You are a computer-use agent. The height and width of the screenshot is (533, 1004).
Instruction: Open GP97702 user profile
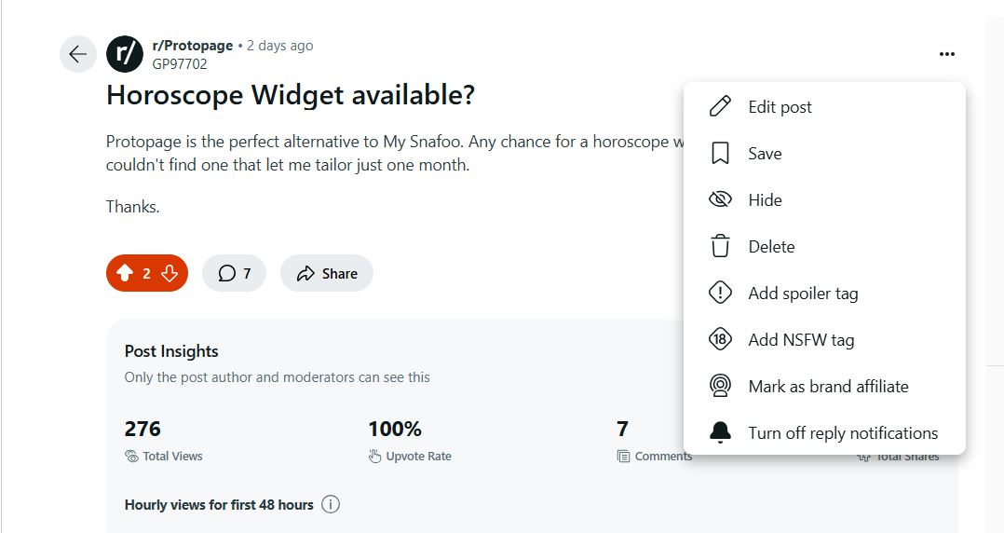coord(180,64)
